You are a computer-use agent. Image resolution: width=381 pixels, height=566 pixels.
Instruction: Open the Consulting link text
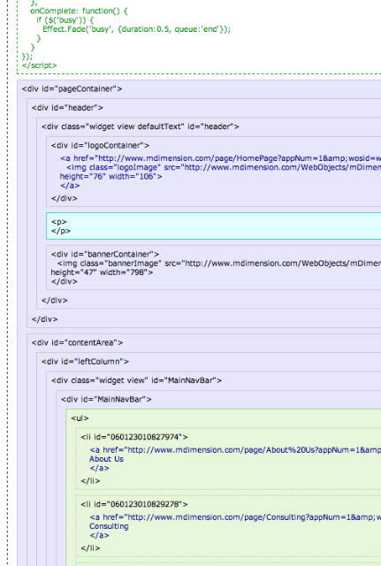point(109,526)
